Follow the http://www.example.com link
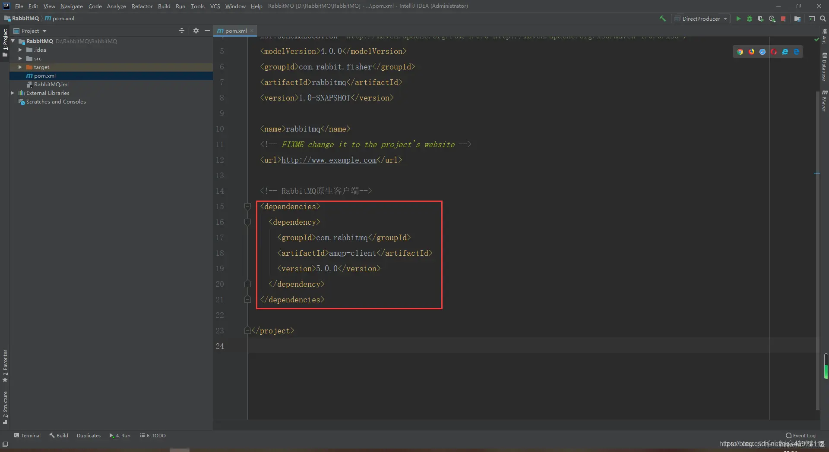Viewport: 829px width, 452px height. [329, 160]
